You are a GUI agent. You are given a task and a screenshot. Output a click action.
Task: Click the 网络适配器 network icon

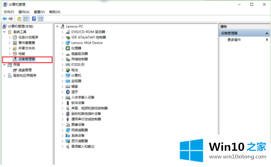(68, 130)
